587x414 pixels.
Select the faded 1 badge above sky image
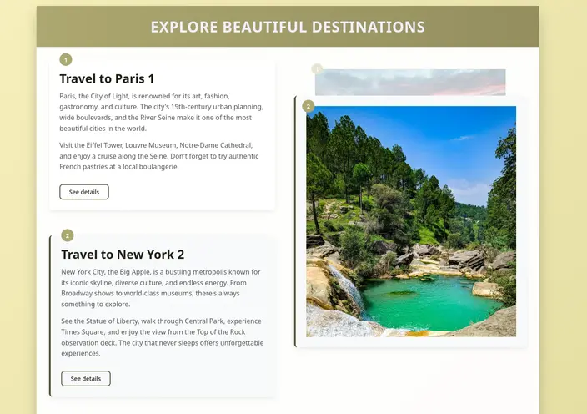316,69
